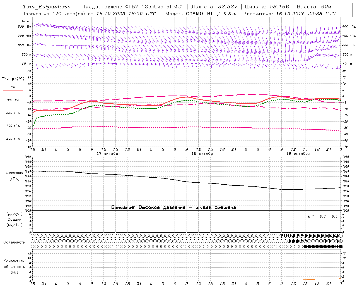
Task: Click 'Рассчитано: 16.10.2025 22:38 UTC' text
Action: [290, 14]
